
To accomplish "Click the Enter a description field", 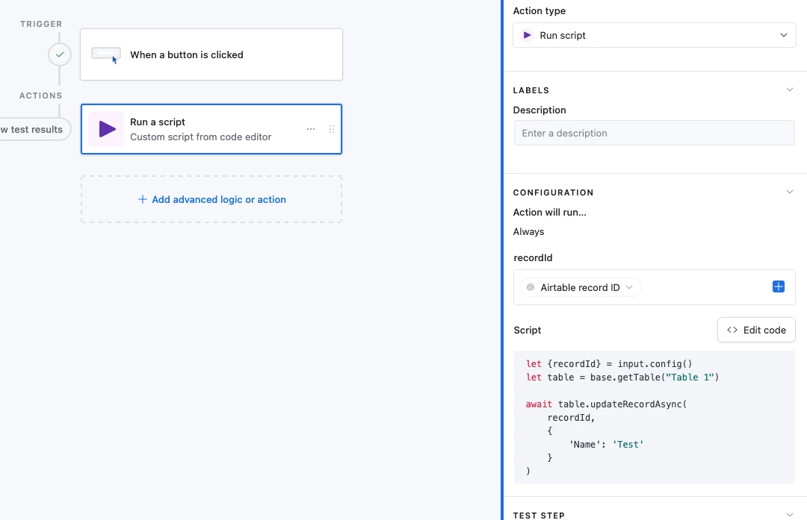I will 654,133.
